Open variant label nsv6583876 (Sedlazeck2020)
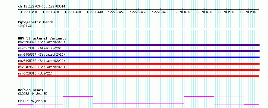268x108 pixels. (42, 42)
